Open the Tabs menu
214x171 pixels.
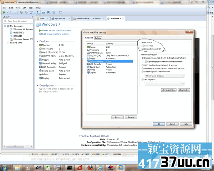pyautogui.click(x=31, y=8)
